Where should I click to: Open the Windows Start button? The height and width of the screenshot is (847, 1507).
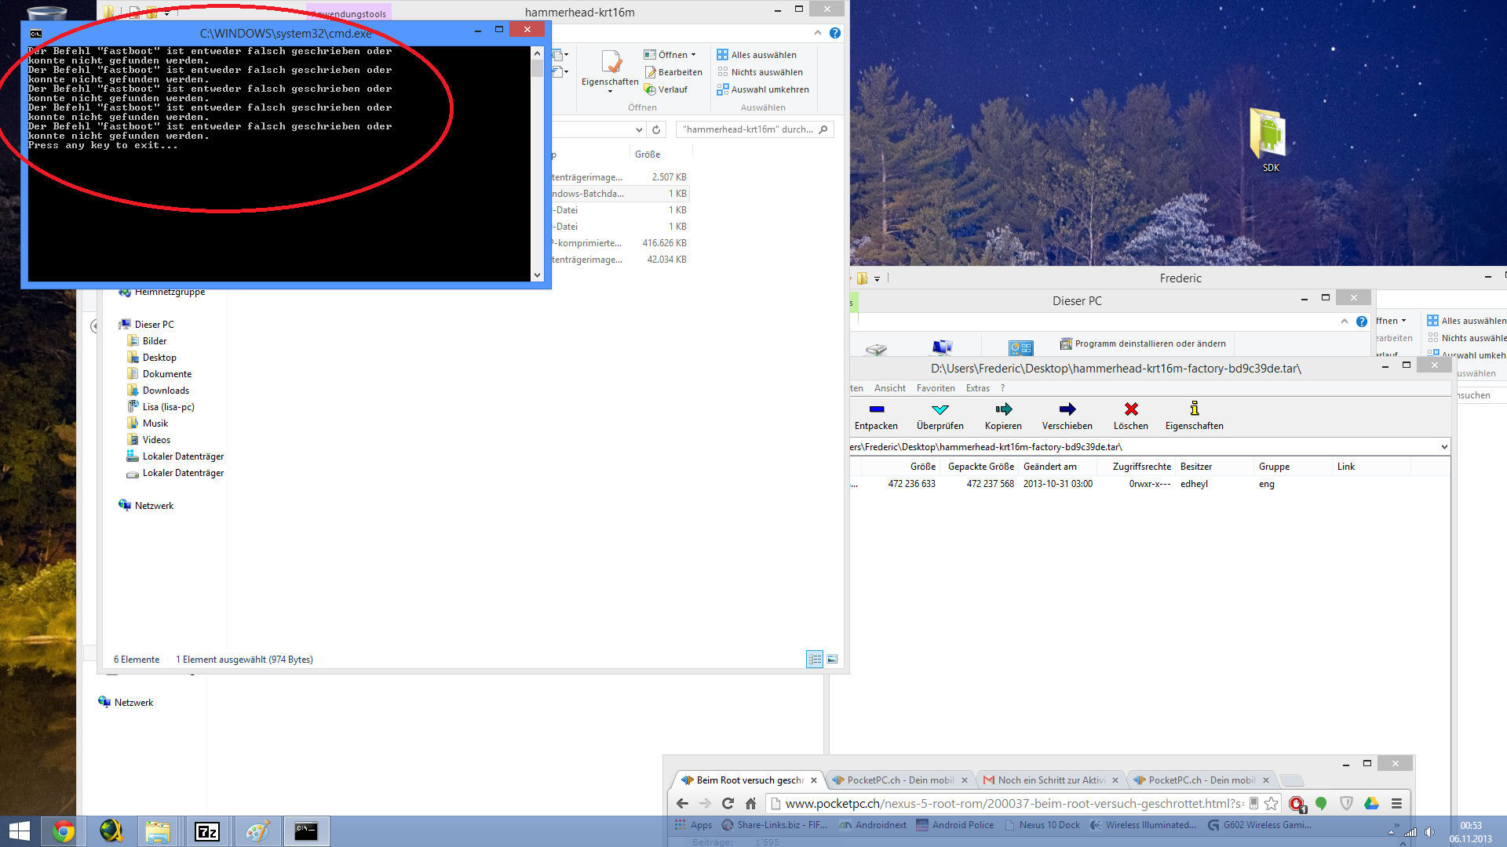tap(19, 831)
